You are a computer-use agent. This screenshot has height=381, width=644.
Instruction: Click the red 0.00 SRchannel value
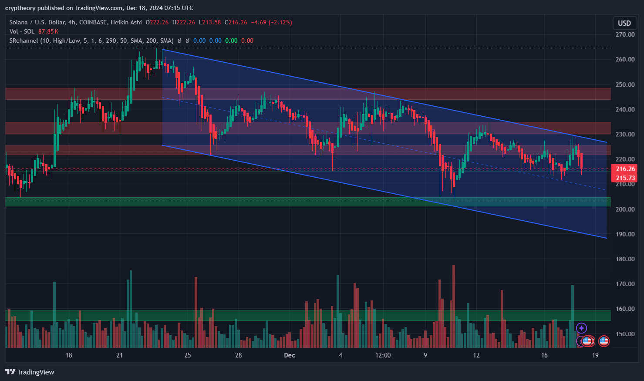point(247,40)
